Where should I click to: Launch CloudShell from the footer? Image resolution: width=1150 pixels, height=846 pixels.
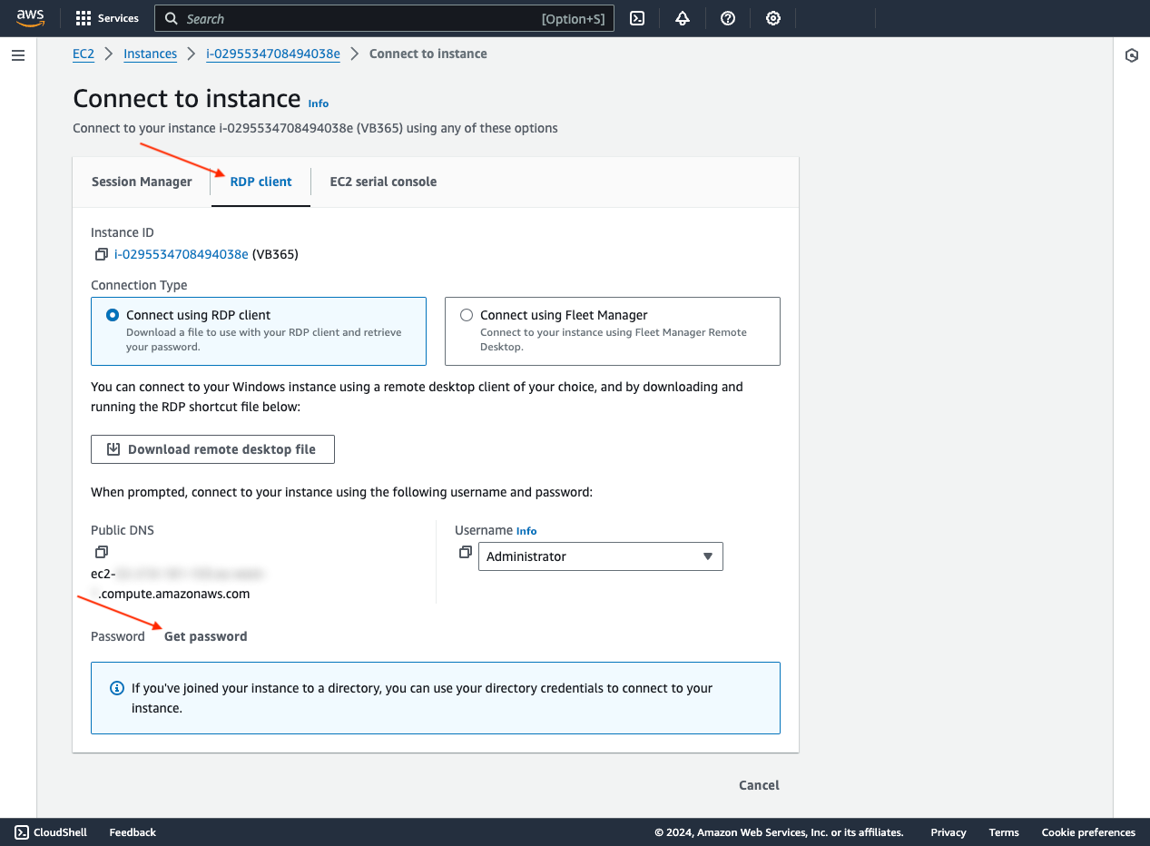51,832
